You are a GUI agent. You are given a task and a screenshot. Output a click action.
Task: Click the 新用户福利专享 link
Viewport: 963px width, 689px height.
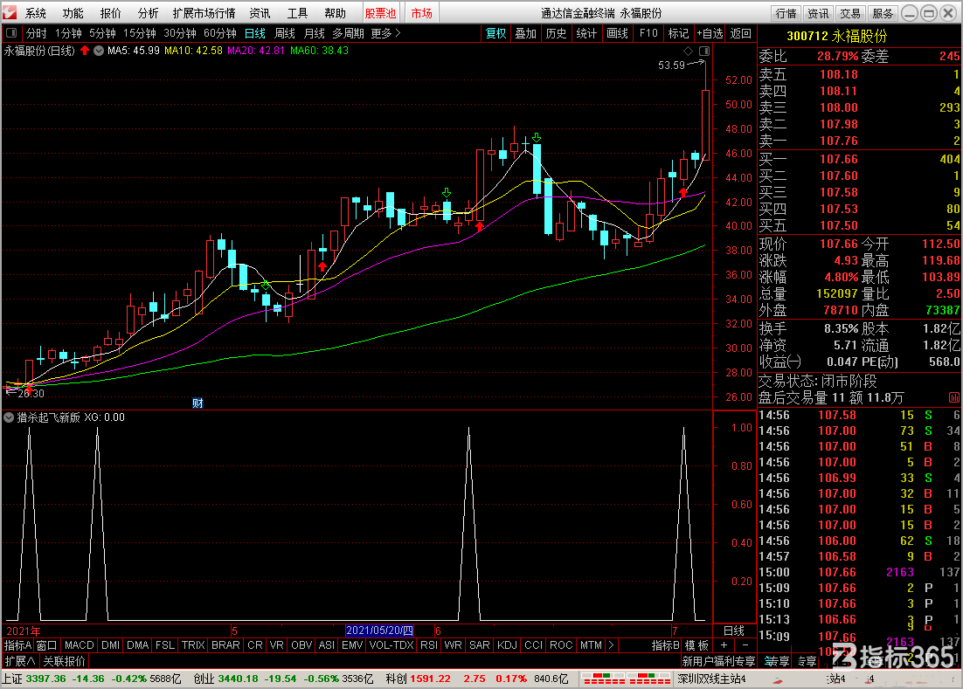(x=718, y=661)
